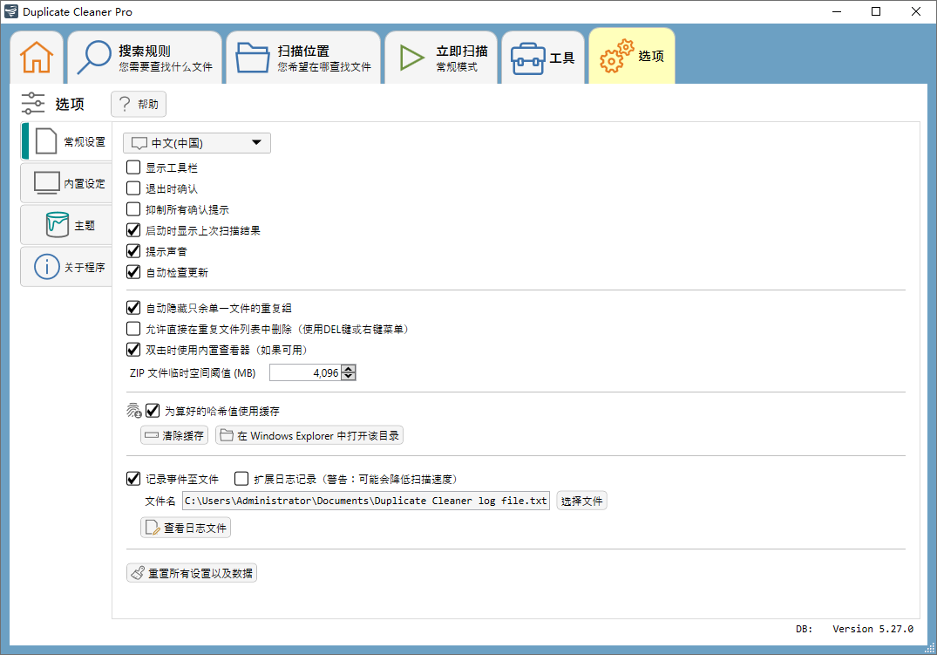Enable 允许直接在重复文件列表中删除
The height and width of the screenshot is (655, 937).
(133, 329)
